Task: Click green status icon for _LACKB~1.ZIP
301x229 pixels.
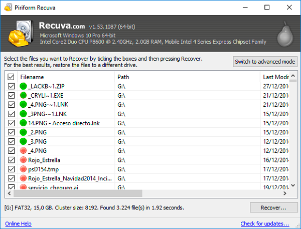Action: [x=23, y=86]
